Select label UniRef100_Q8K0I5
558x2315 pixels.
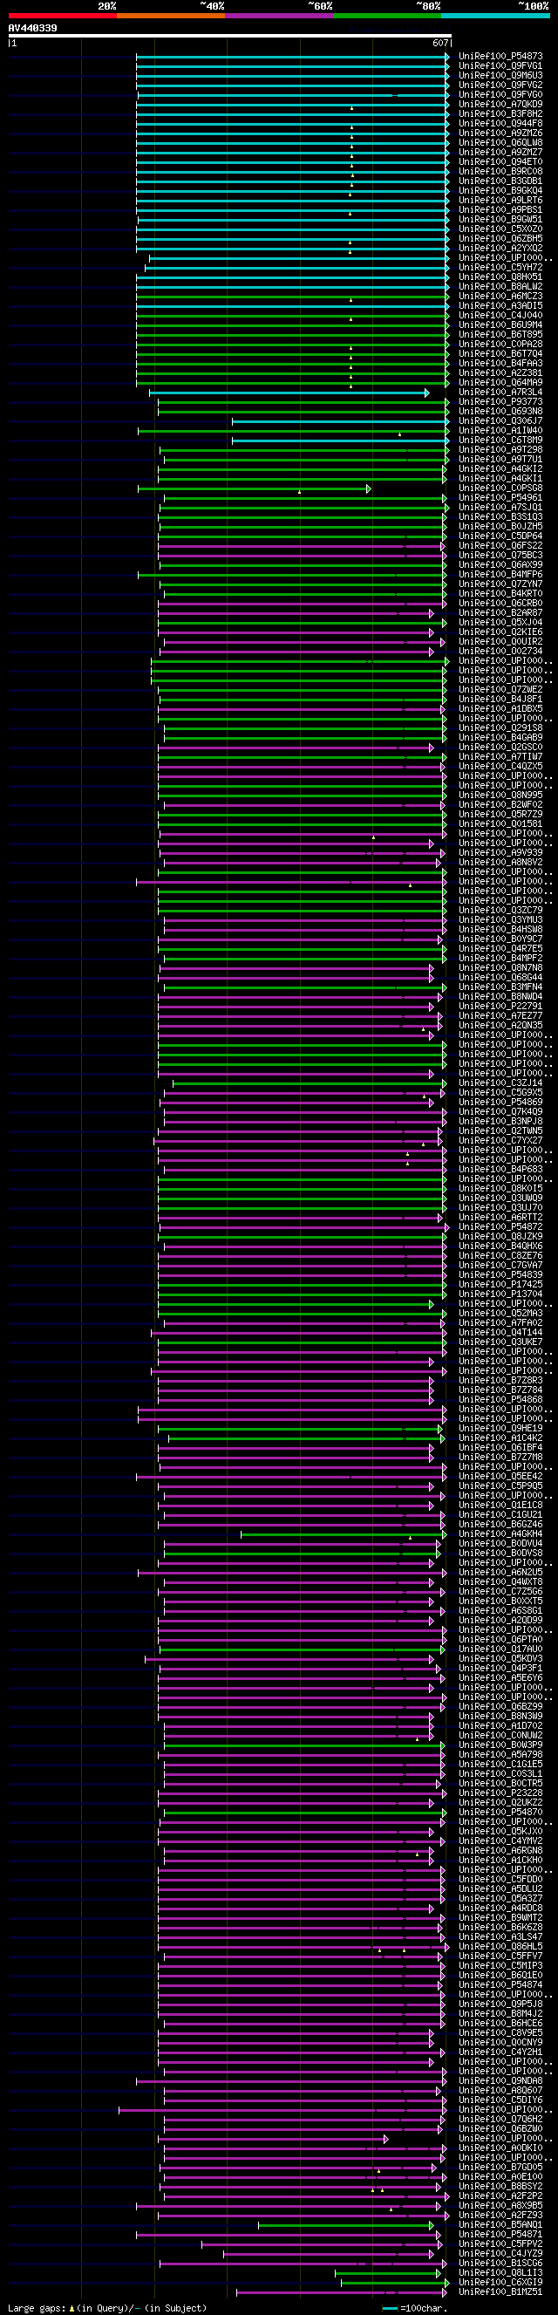click(x=500, y=1189)
